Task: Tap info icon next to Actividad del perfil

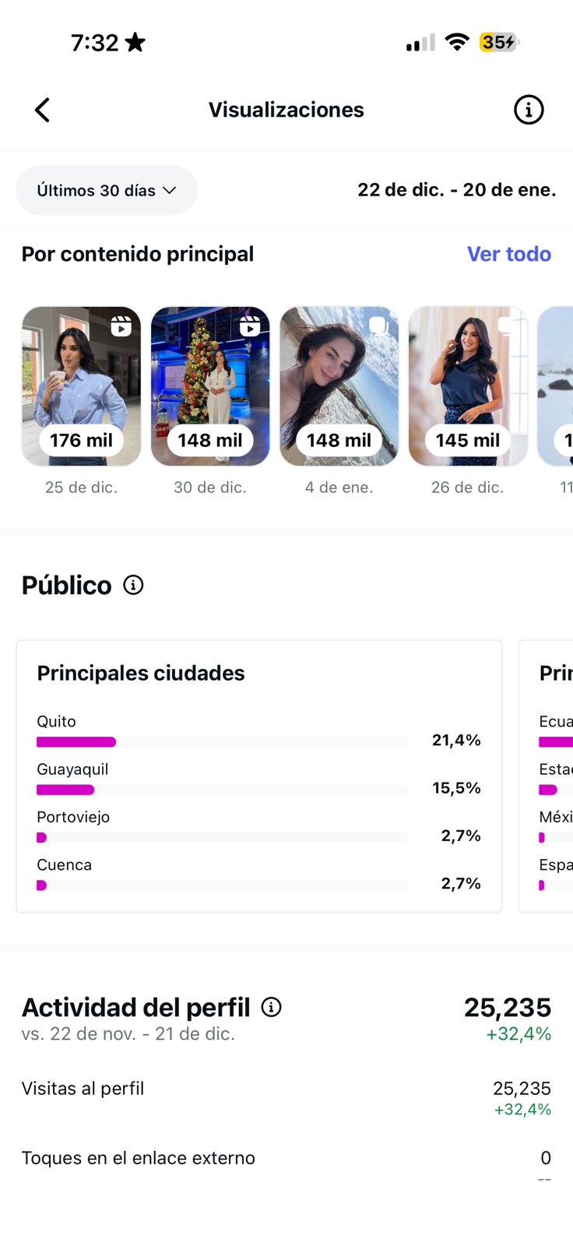Action: (271, 1007)
